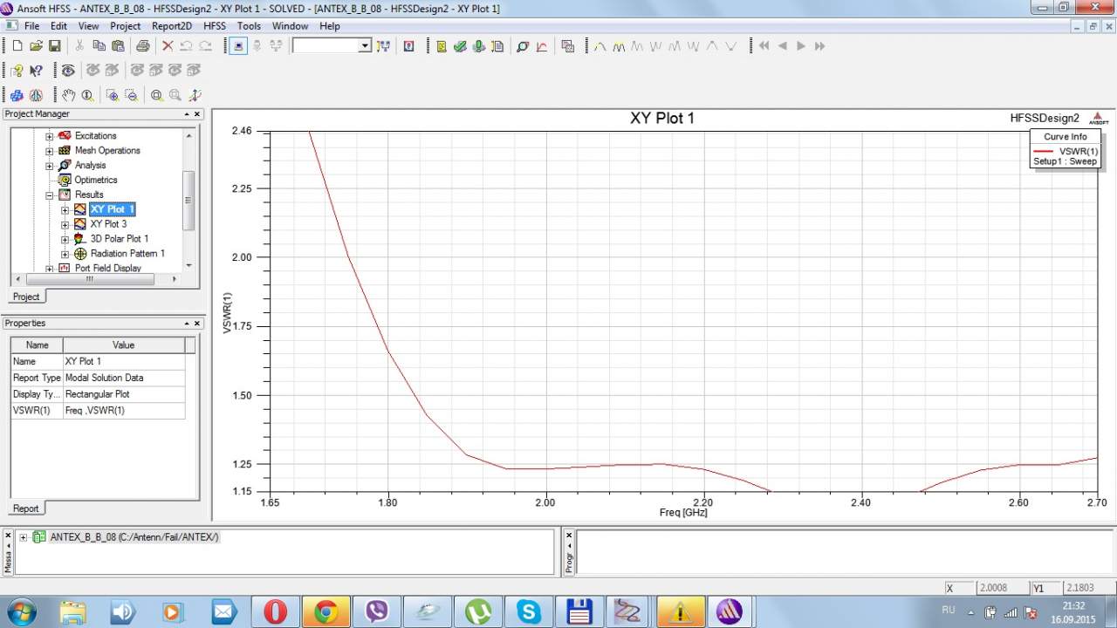Select the Pan hand tool
Image resolution: width=1117 pixels, height=628 pixels.
[x=68, y=95]
